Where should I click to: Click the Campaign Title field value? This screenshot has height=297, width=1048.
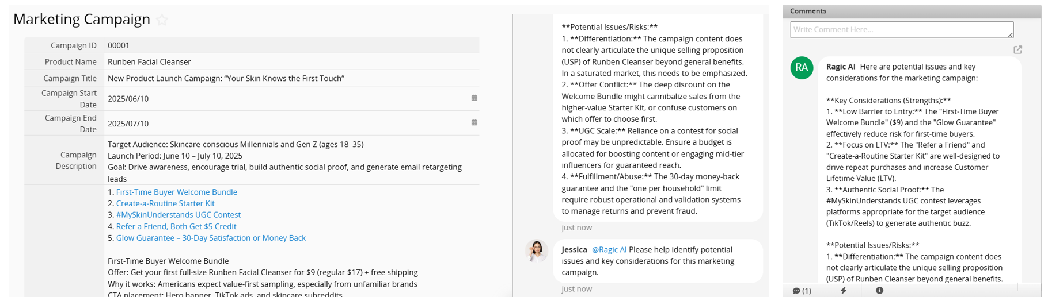(x=226, y=79)
